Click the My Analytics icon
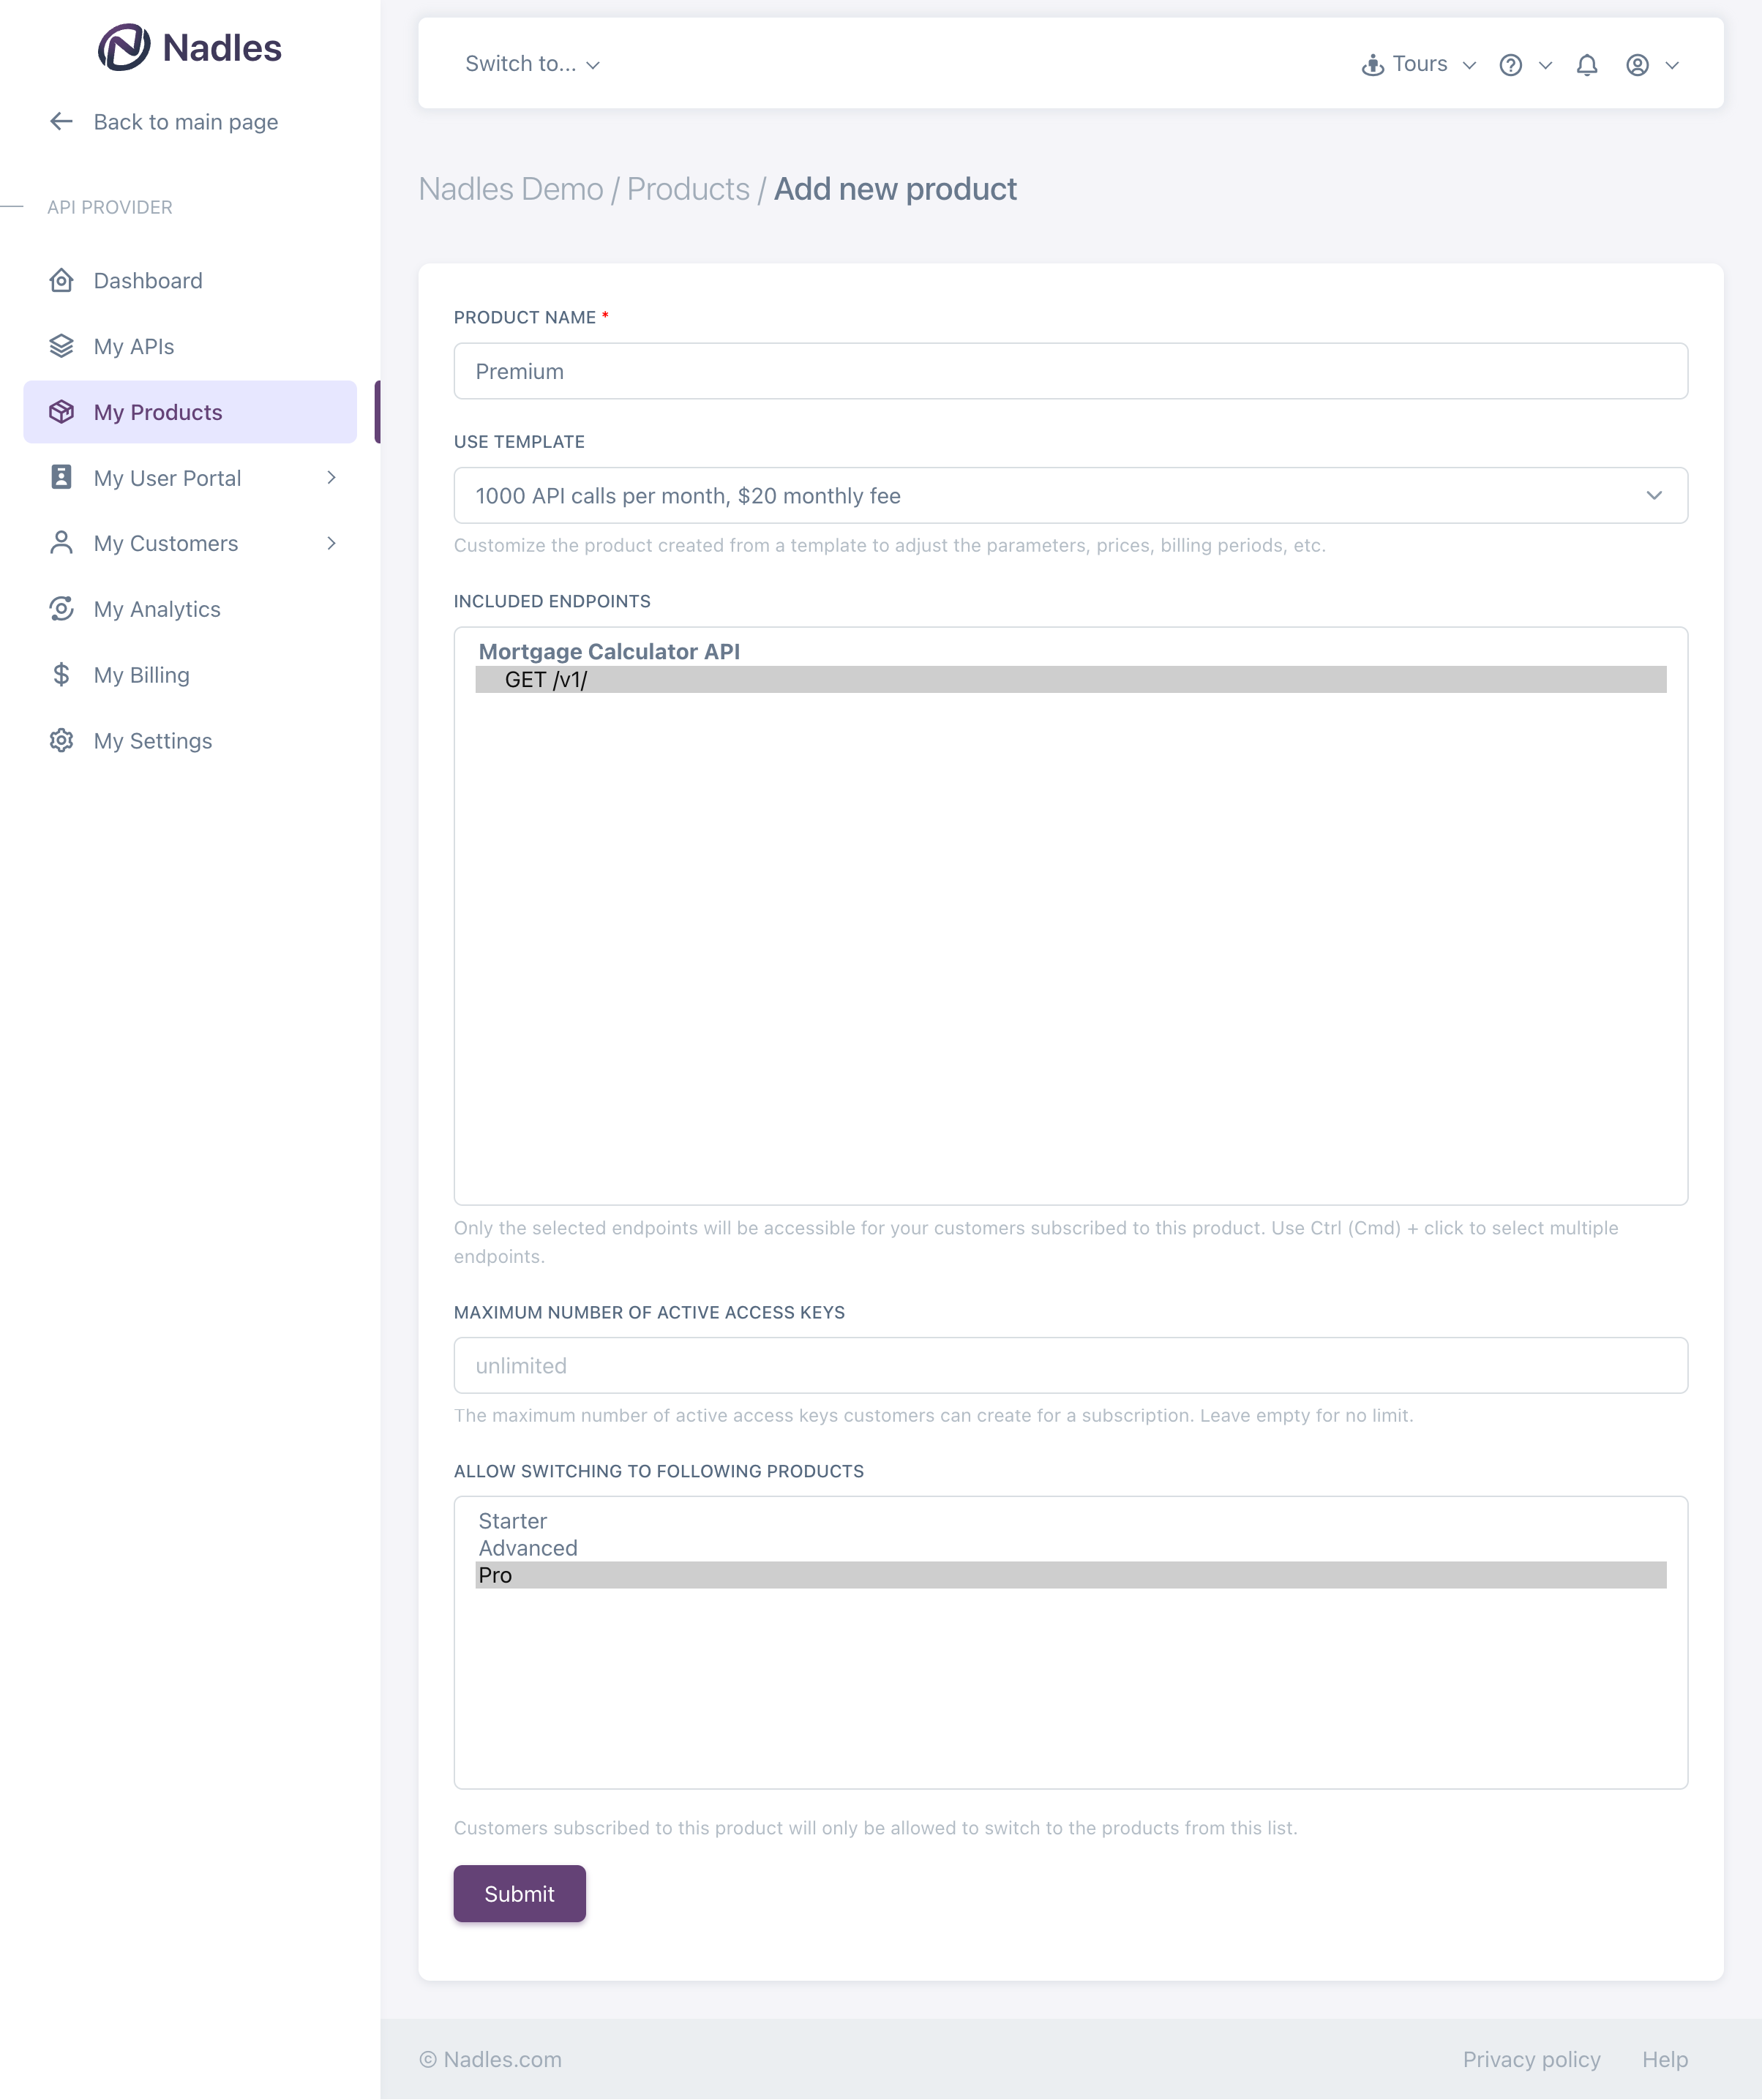This screenshot has width=1762, height=2100. coord(61,609)
